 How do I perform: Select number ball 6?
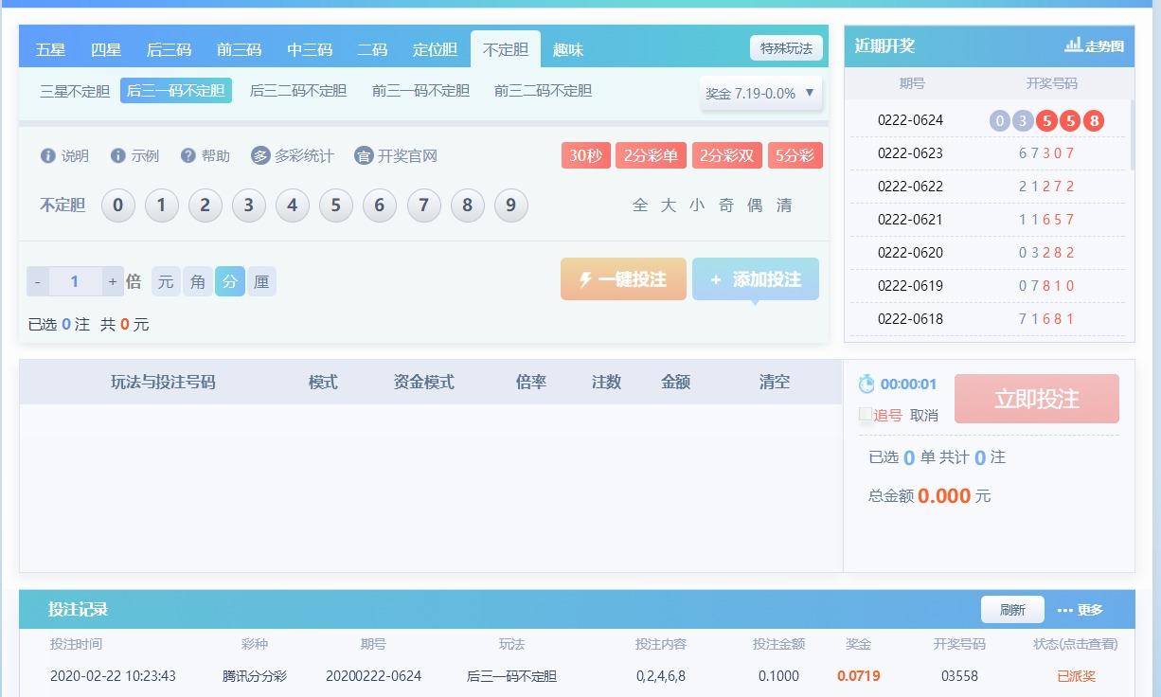pyautogui.click(x=380, y=206)
